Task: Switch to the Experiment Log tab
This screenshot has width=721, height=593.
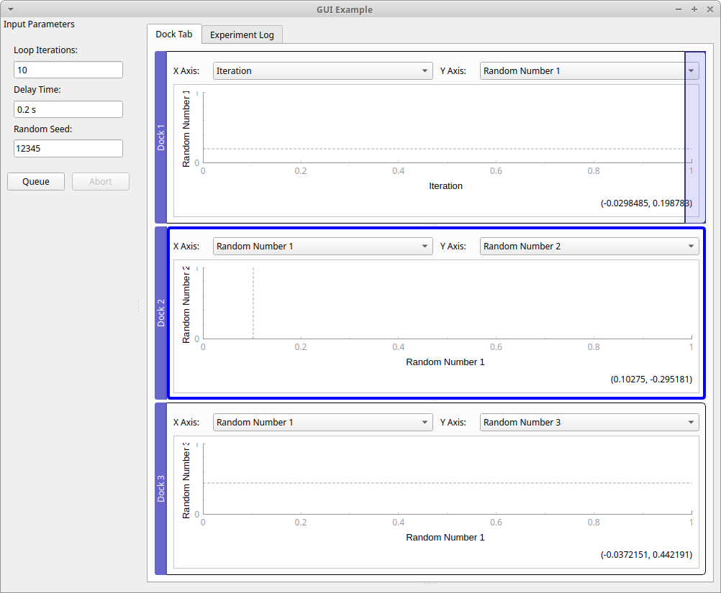Action: (x=242, y=35)
